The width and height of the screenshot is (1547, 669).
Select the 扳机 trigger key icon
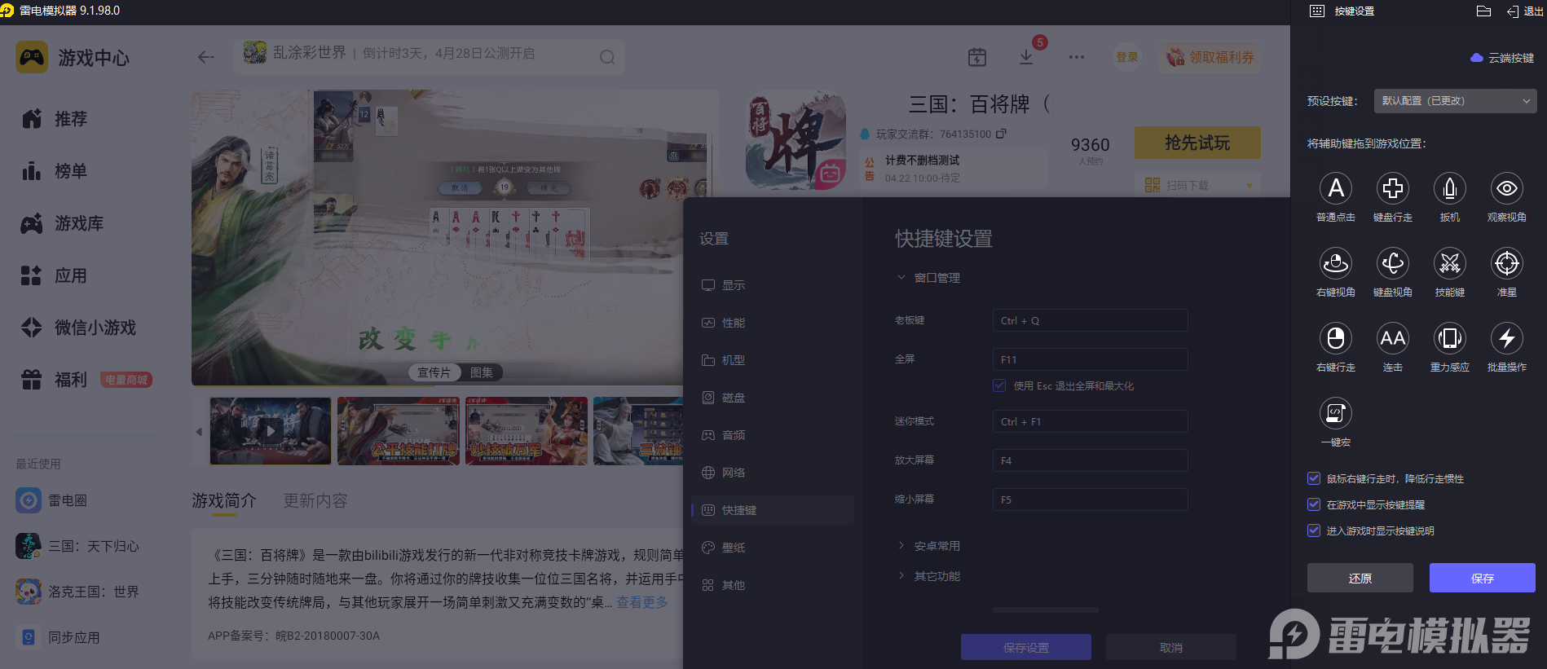[x=1449, y=188]
